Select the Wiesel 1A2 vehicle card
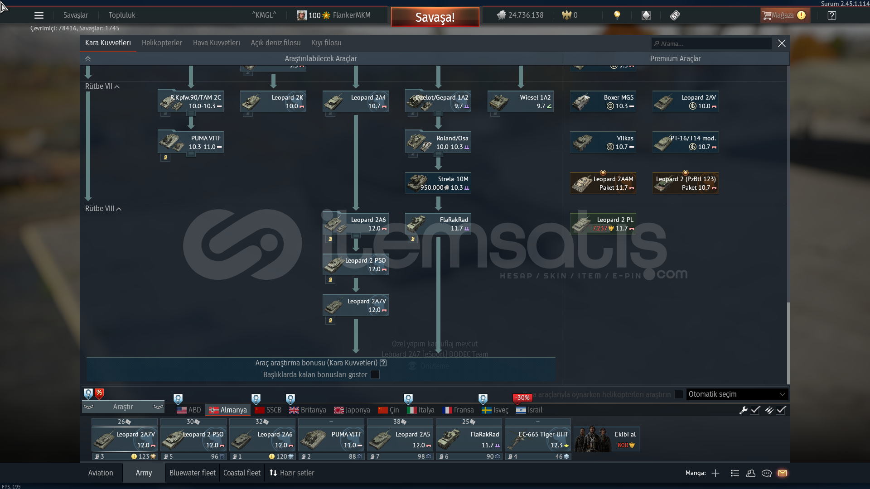The height and width of the screenshot is (489, 870). tap(521, 102)
